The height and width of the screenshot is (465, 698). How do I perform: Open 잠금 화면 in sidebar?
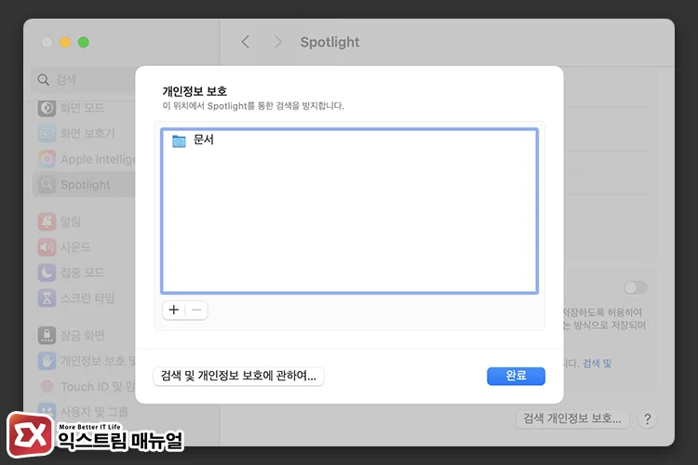pyautogui.click(x=85, y=335)
